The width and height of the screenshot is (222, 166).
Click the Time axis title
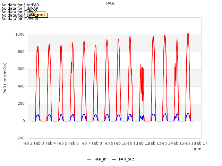point(196,148)
